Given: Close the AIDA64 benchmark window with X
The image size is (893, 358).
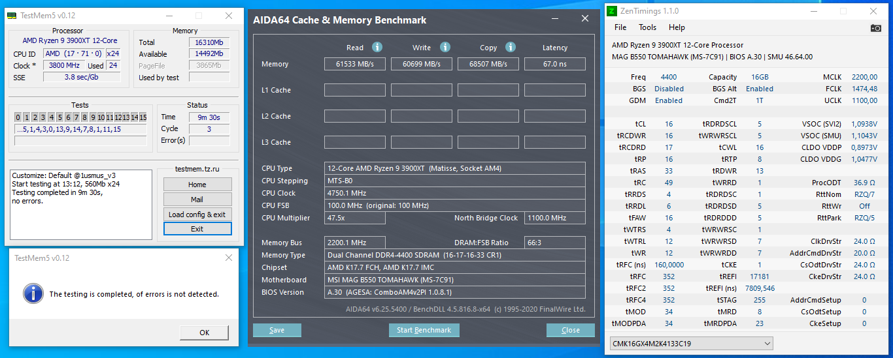Looking at the screenshot, I should [585, 19].
